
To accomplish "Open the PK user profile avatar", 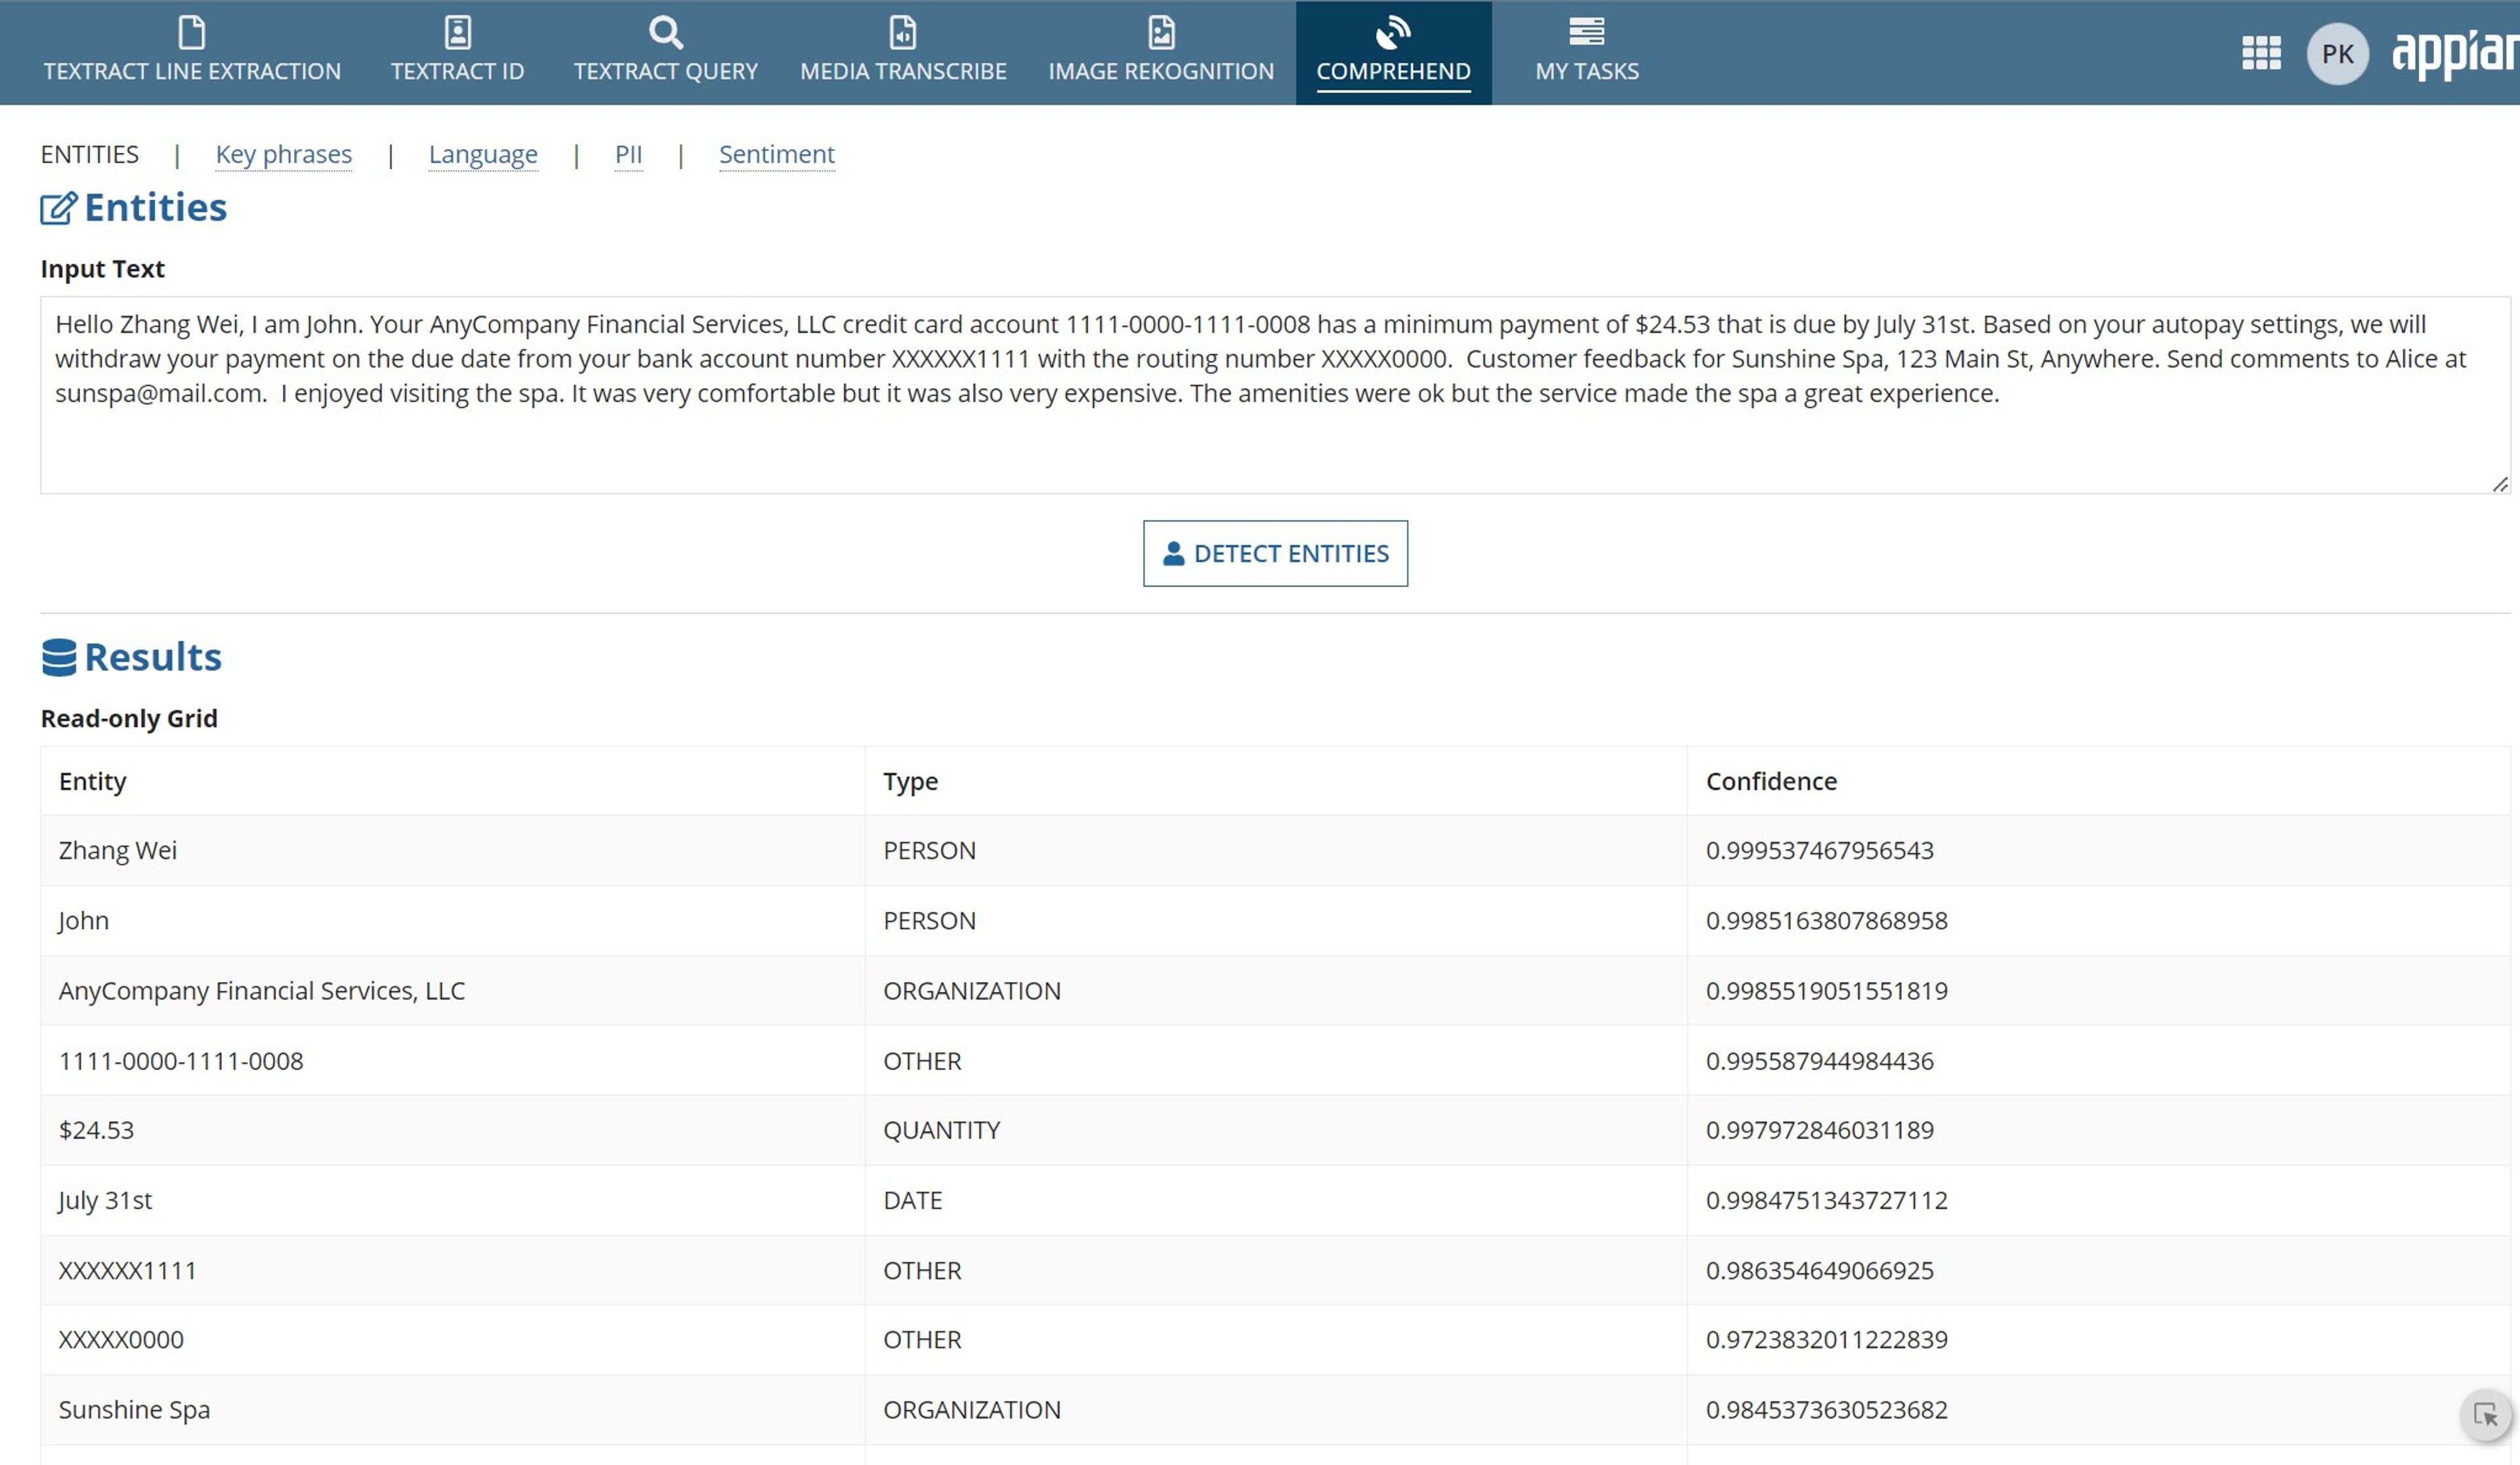I will coord(2337,53).
